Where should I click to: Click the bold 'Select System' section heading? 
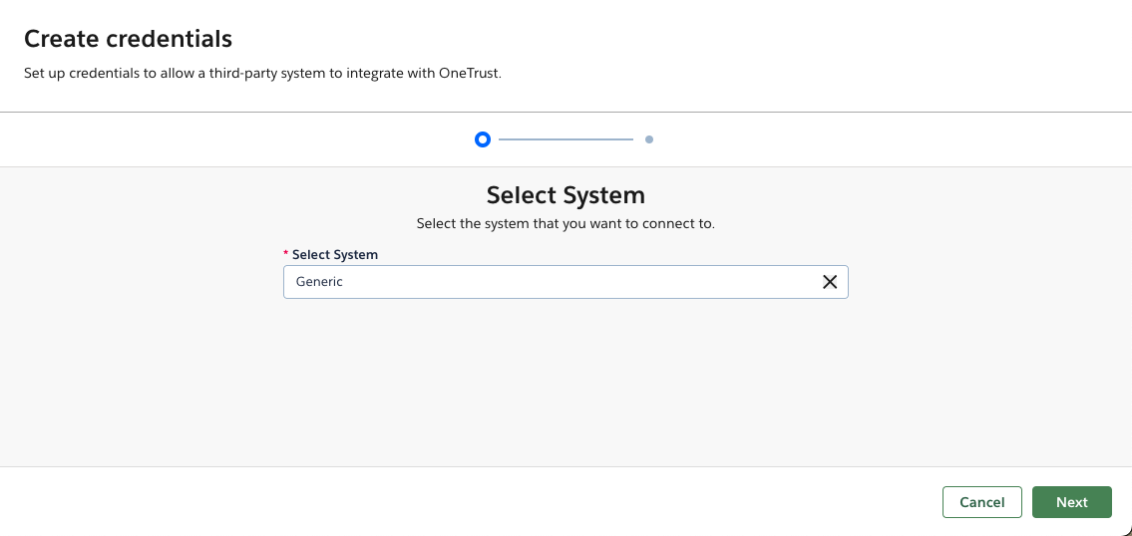566,194
